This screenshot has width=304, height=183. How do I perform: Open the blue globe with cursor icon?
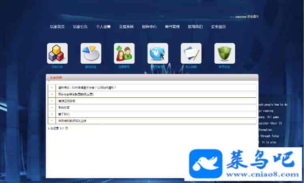click(x=158, y=54)
